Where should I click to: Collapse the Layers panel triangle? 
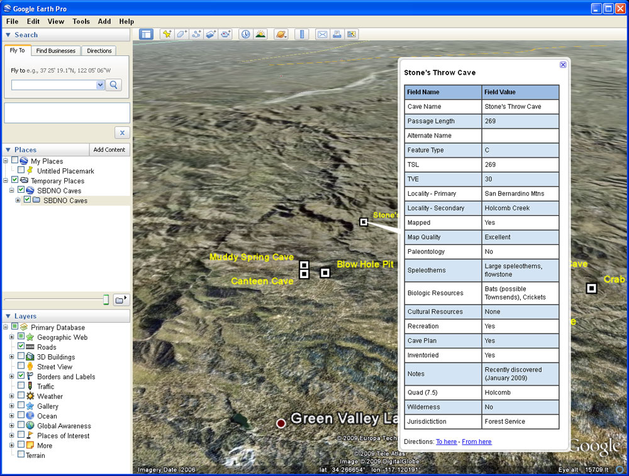[x=8, y=316]
